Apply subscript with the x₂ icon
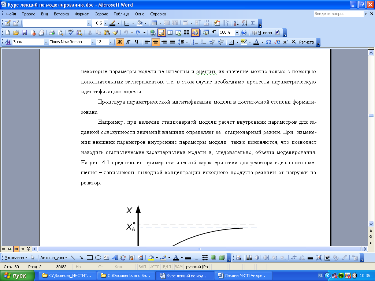The height and width of the screenshot is (281, 375). [294, 42]
